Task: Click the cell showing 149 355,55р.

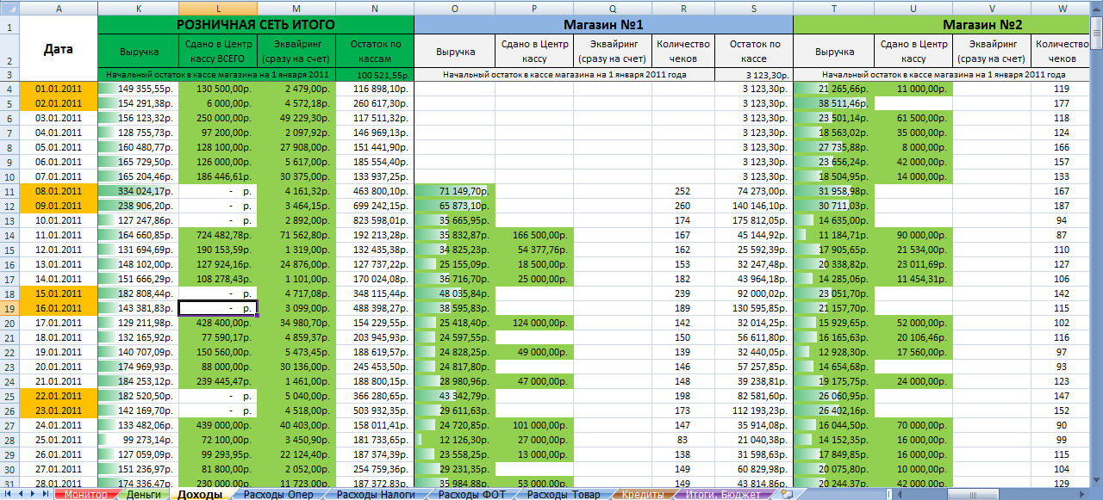Action: pos(138,90)
